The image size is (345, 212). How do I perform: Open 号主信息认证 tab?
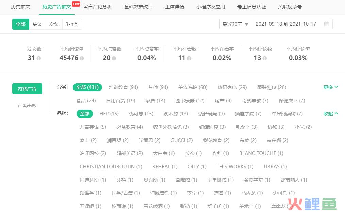tap(251, 7)
